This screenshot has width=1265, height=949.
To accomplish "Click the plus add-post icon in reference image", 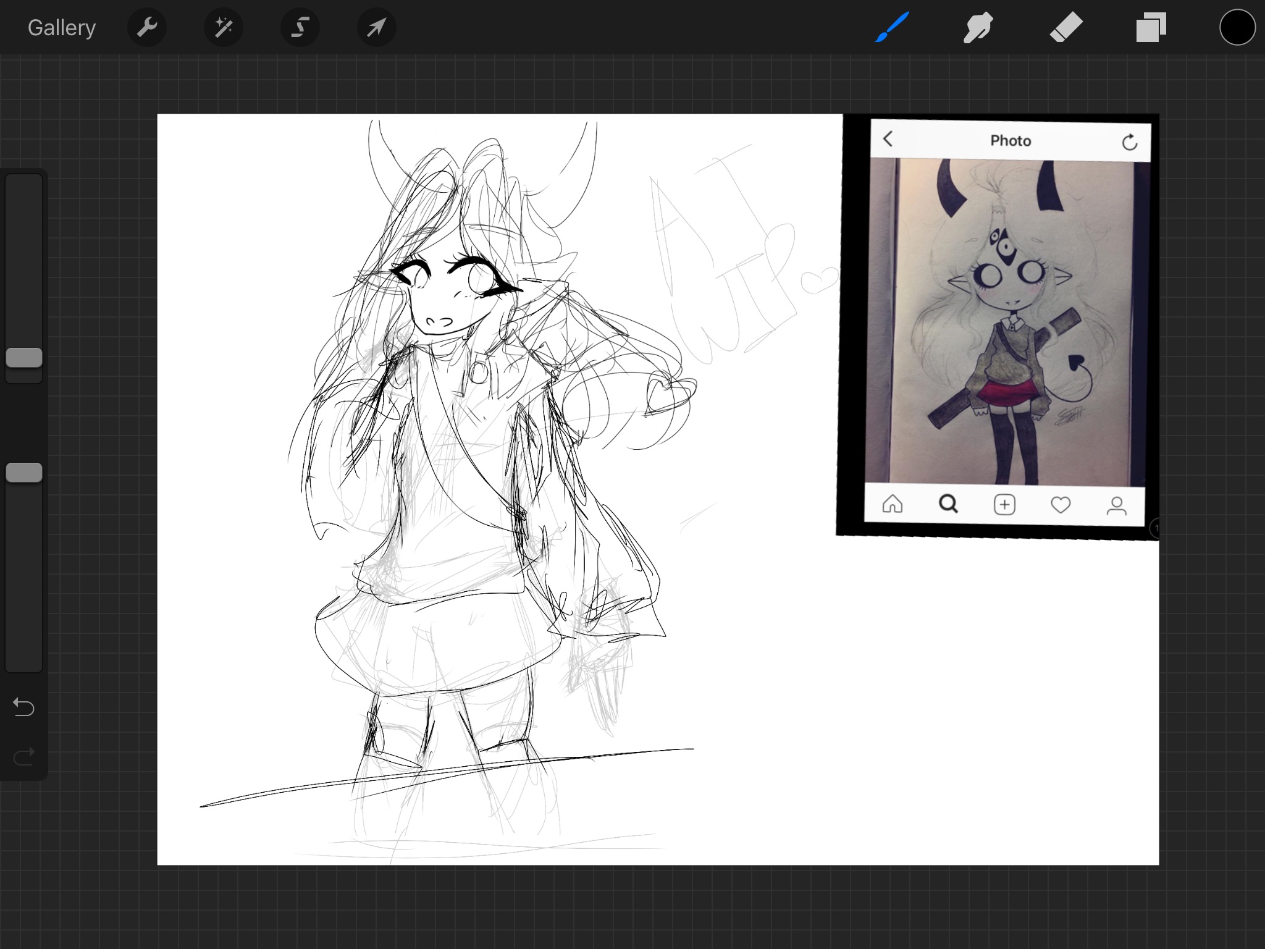I will (x=1004, y=505).
